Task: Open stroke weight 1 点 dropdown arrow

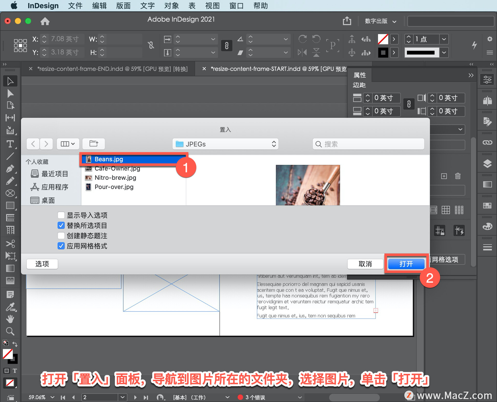Action: tap(444, 39)
